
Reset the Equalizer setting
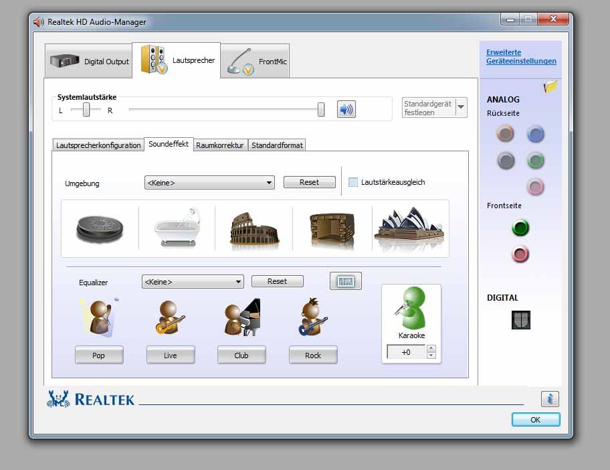tap(277, 281)
